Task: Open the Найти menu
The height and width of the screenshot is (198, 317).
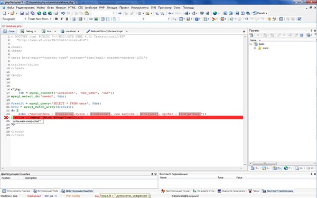Action: click(41, 8)
